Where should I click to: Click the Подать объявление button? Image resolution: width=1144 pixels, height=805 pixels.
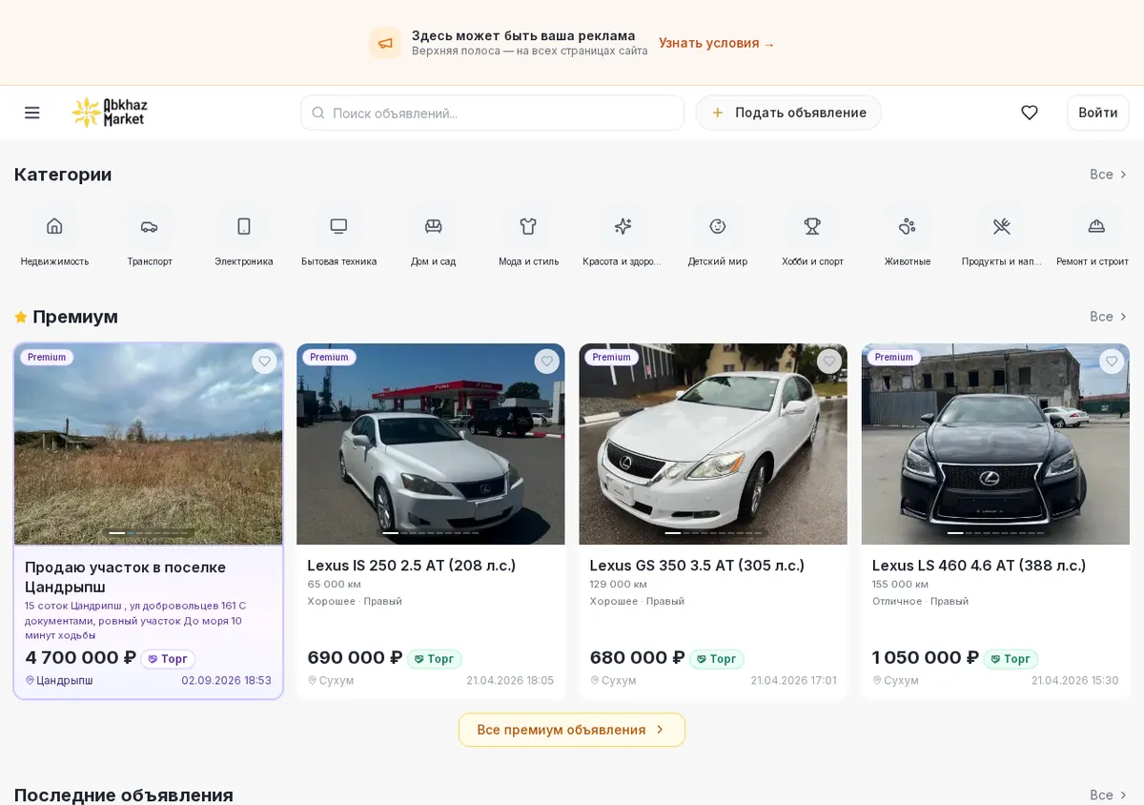[x=788, y=113]
